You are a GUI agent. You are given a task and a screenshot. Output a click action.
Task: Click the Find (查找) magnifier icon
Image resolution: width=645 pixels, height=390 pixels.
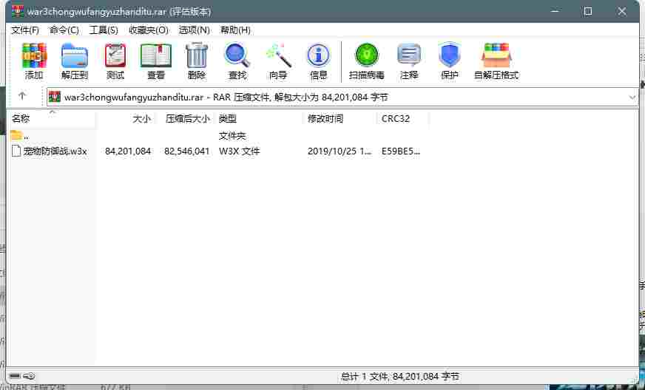pyautogui.click(x=237, y=56)
